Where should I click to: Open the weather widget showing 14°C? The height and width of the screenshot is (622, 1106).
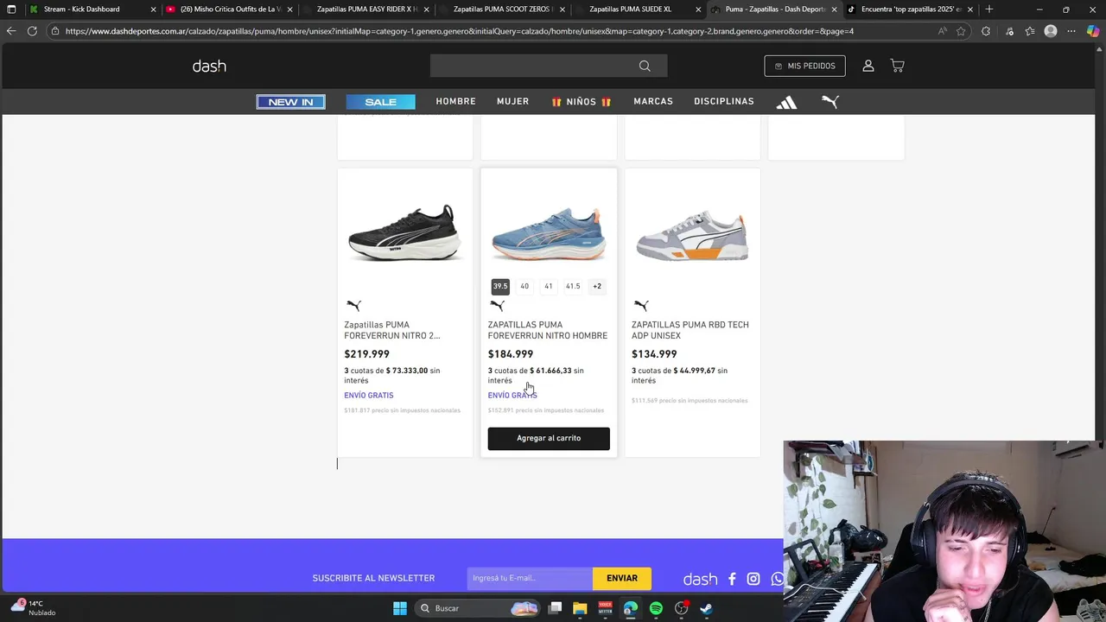tap(35, 607)
